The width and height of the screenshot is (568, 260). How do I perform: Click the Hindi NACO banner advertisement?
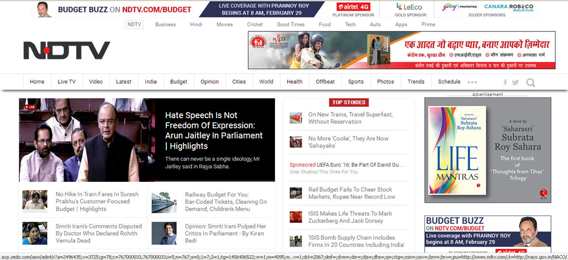point(401,50)
